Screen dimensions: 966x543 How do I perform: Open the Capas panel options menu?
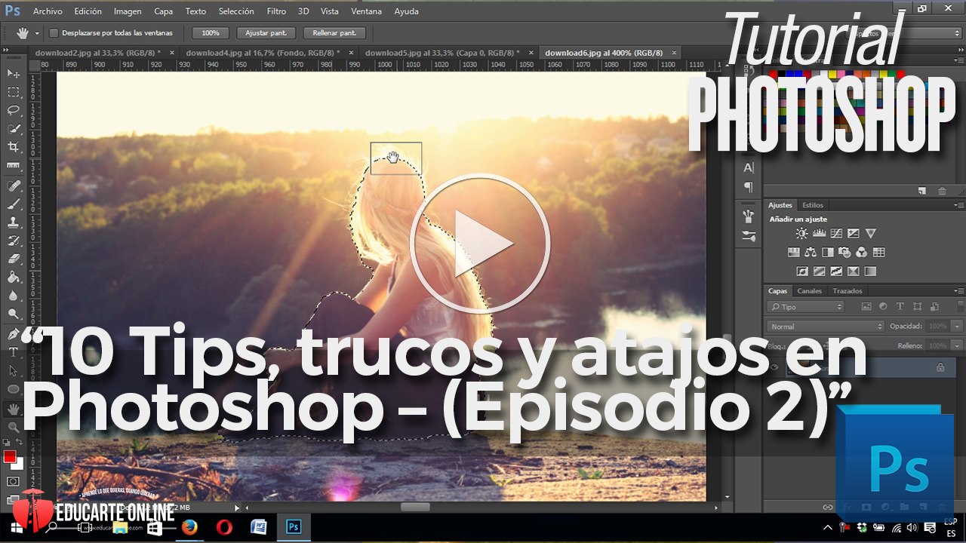click(x=958, y=291)
